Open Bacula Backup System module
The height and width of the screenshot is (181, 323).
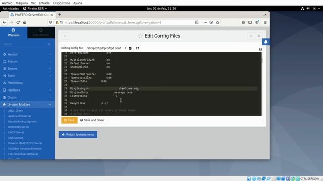22,122
